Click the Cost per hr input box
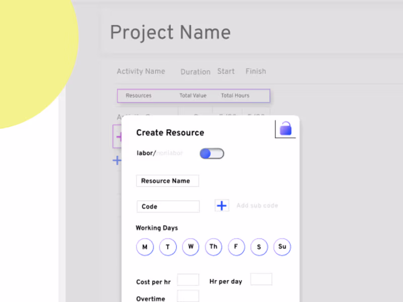Viewport: 403px width, 302px height. point(188,280)
